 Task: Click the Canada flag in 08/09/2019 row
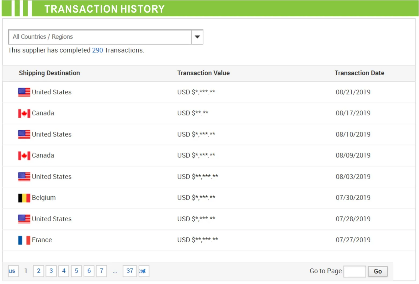pos(24,156)
